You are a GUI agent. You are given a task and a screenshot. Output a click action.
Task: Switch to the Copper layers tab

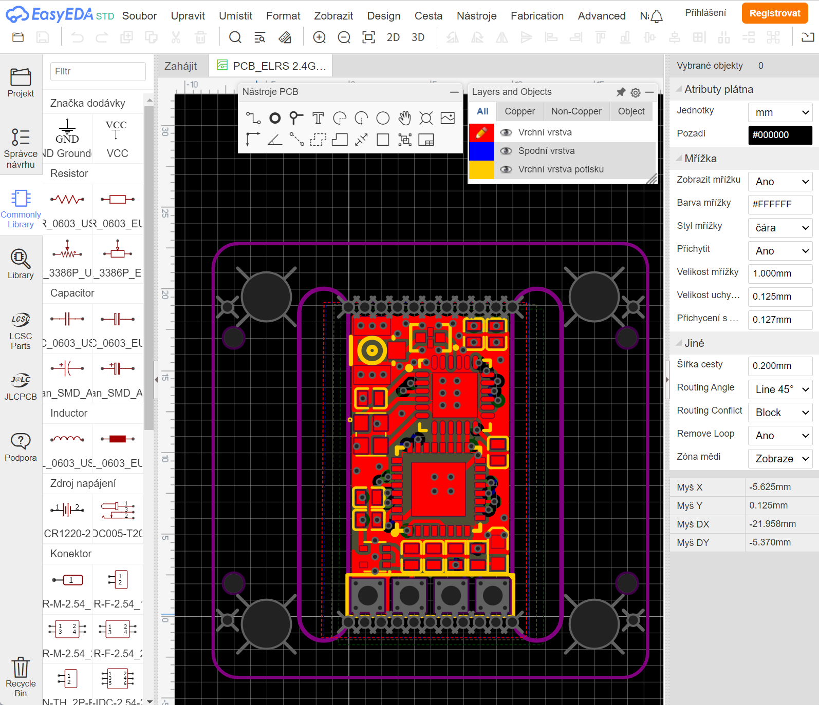click(x=519, y=111)
